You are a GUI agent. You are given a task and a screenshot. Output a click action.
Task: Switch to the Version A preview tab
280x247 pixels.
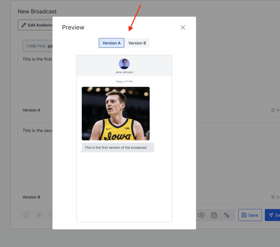112,43
